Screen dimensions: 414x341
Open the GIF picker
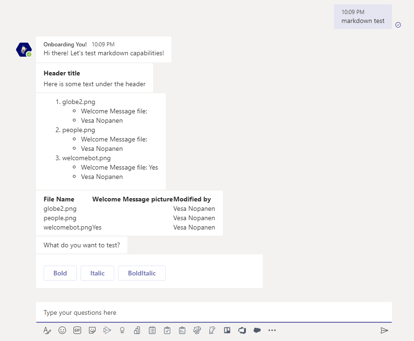click(x=77, y=330)
